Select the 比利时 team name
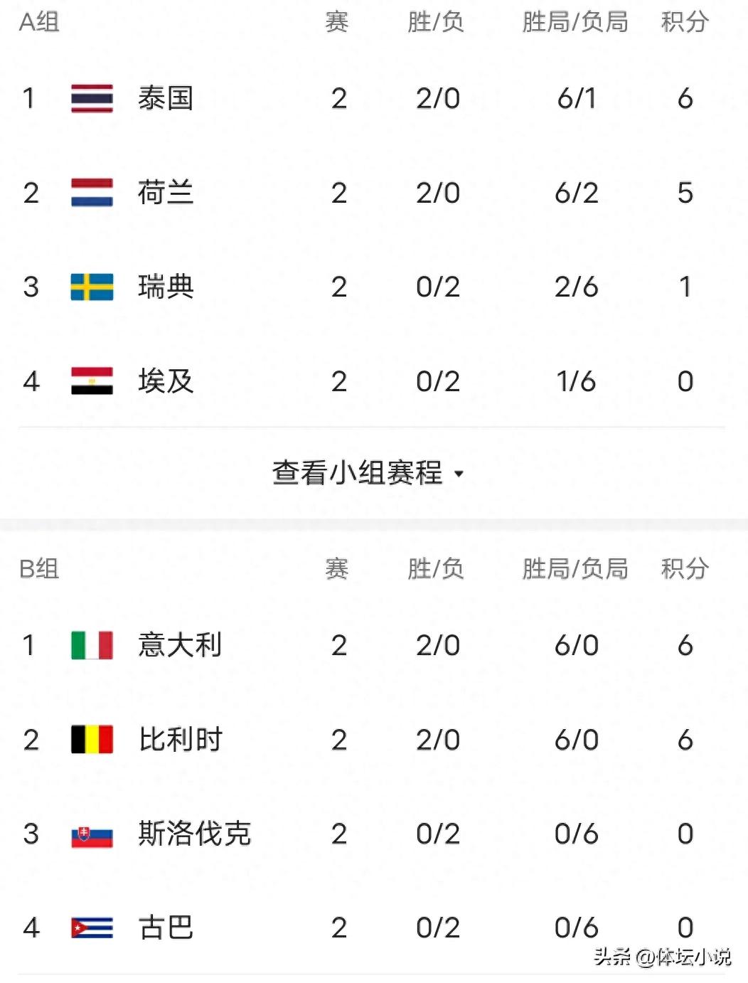 (x=181, y=740)
